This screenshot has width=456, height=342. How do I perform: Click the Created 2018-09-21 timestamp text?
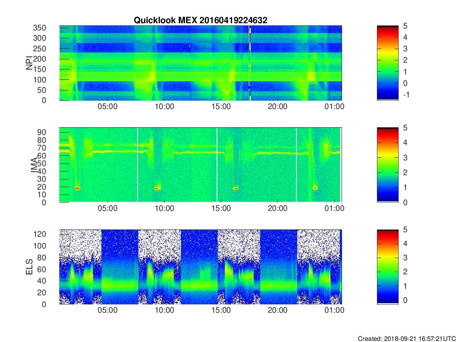click(406, 338)
